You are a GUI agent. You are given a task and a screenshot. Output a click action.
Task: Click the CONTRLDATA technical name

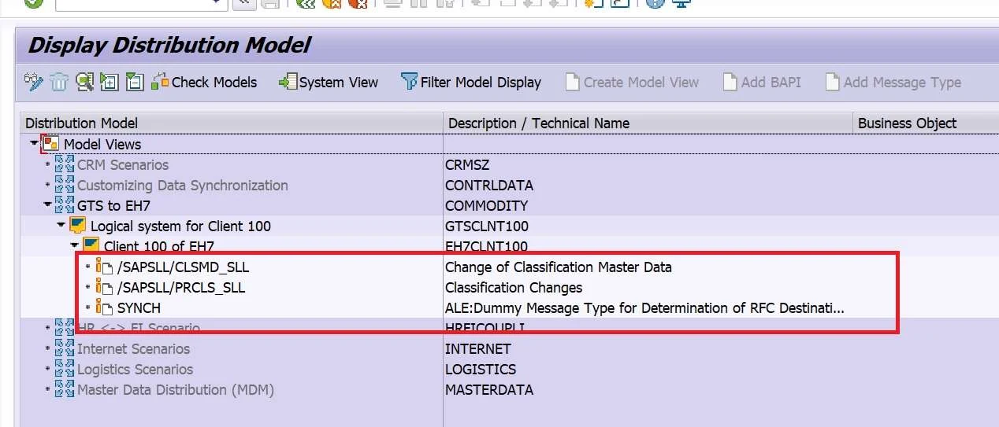click(489, 185)
